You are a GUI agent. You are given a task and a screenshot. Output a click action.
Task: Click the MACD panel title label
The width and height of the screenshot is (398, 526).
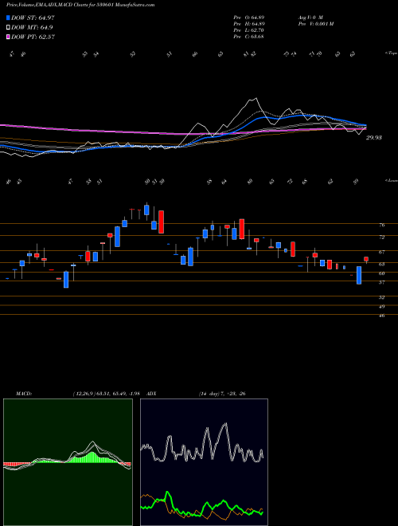point(23,394)
